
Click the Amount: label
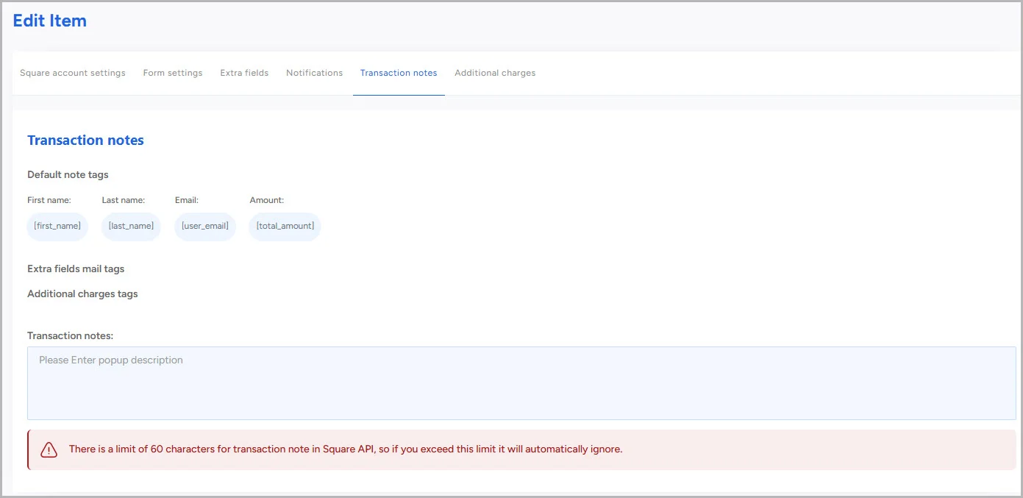coord(267,200)
